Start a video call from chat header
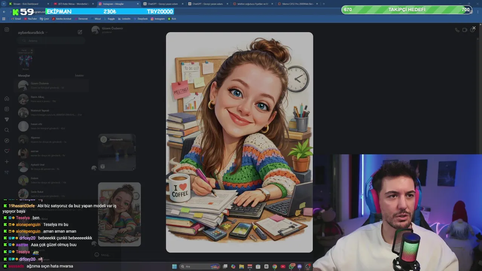 tap(465, 30)
